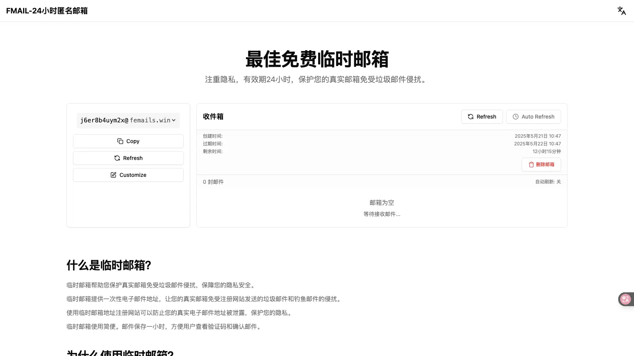634x356 pixels.
Task: Copy the temporary email address
Action: point(128,141)
